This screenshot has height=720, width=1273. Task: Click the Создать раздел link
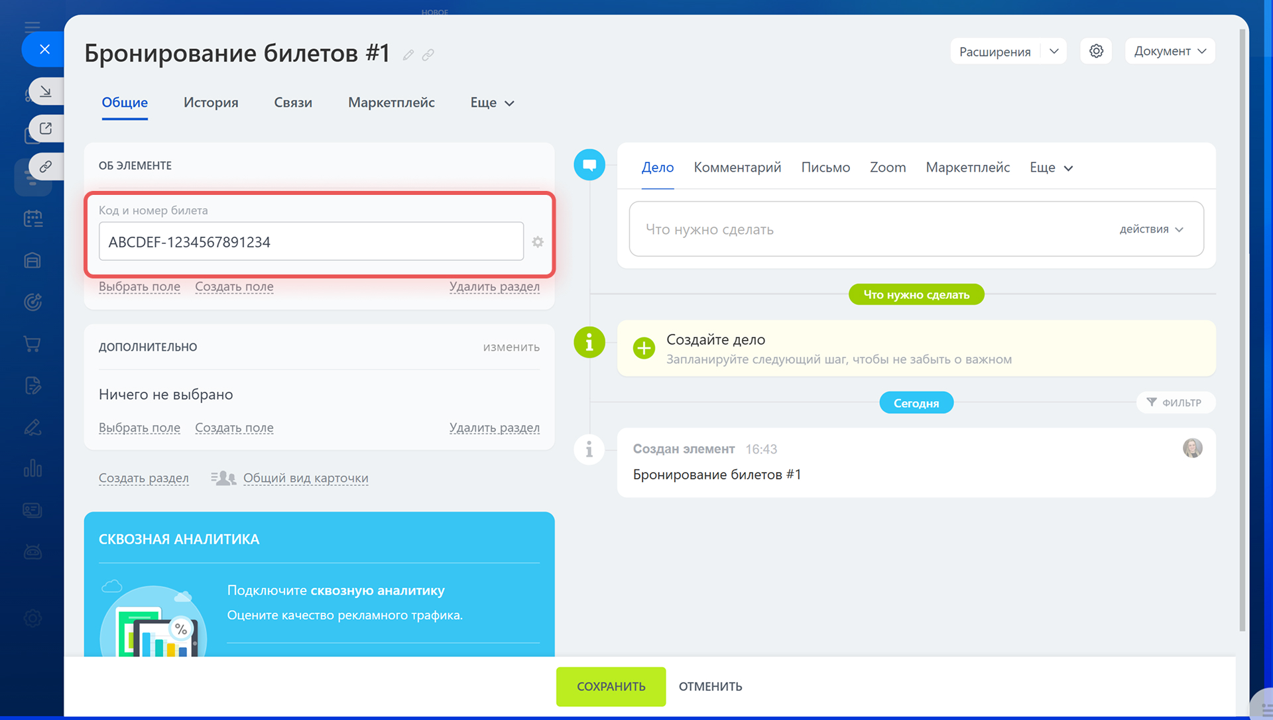tap(143, 478)
